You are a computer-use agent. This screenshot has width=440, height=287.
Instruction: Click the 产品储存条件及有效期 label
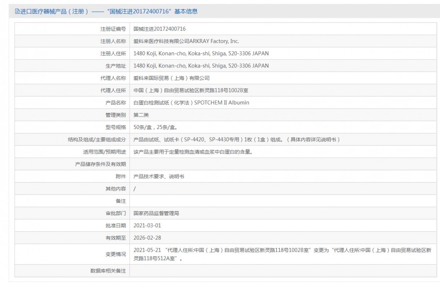click(100, 164)
